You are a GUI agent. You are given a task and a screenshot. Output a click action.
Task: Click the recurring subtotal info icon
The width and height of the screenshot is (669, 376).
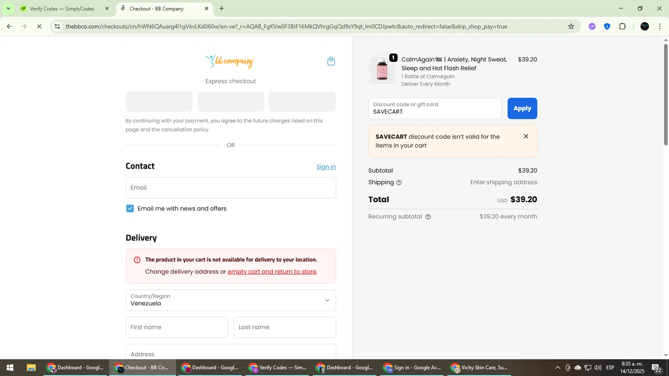pos(428,217)
